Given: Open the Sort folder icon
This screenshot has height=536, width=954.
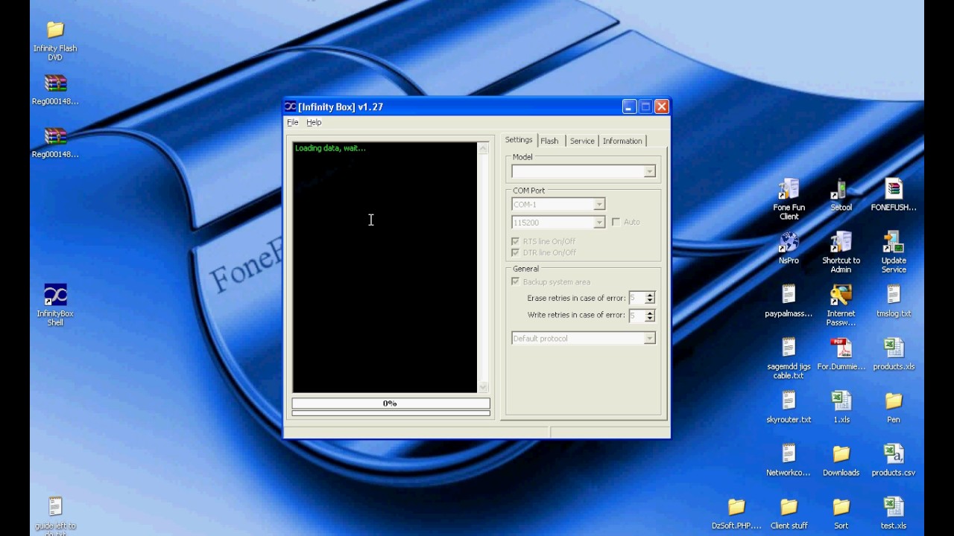Looking at the screenshot, I should [x=841, y=507].
